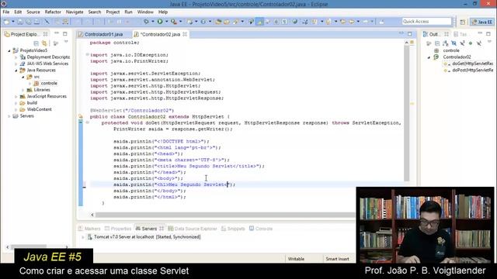Select doPost method in Outline
This screenshot has height=279, width=497.
click(469, 71)
